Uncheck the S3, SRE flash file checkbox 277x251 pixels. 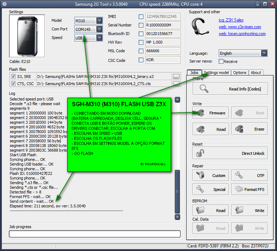click(x=13, y=77)
